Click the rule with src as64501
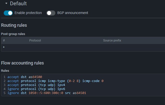This screenshot has width=165, height=105. point(47,93)
